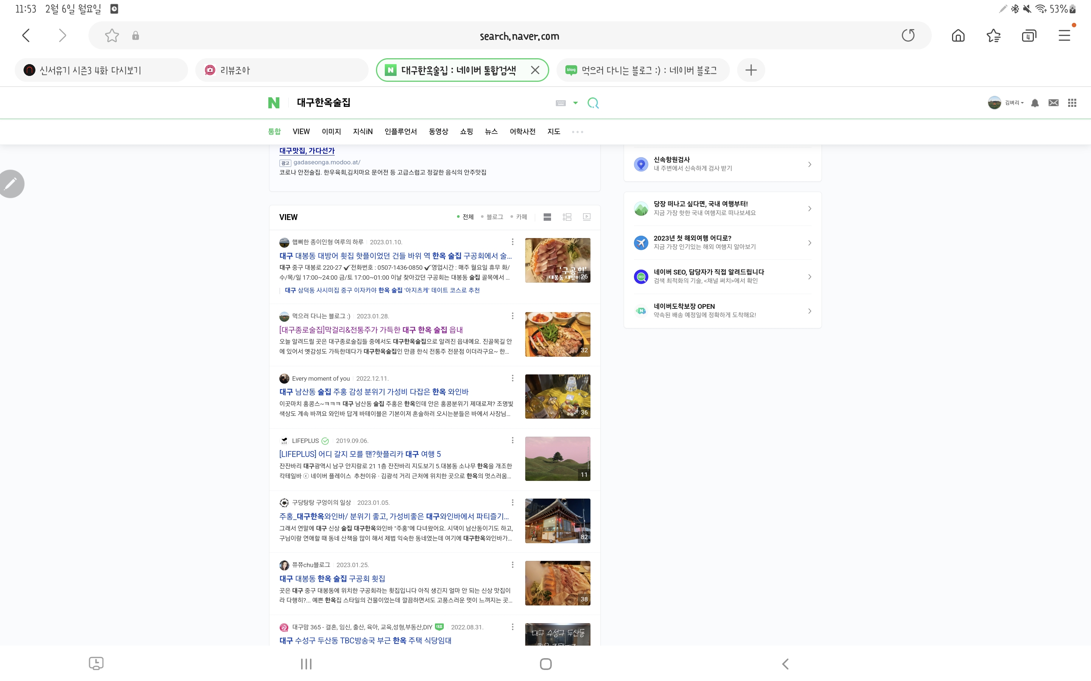Open options menu for 구당탕탕 post
This screenshot has height=681, width=1091.
pyautogui.click(x=512, y=503)
